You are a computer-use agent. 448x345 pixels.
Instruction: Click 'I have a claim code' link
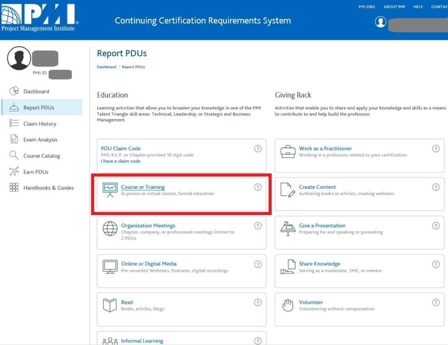[121, 161]
